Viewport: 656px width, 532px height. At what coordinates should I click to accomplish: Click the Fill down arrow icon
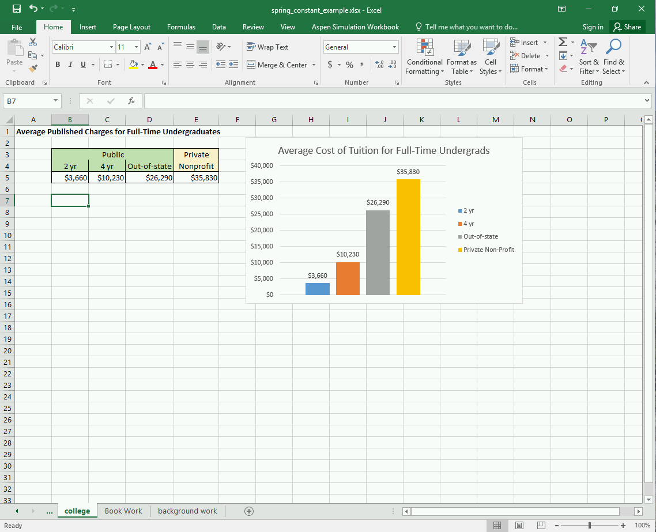(563, 55)
